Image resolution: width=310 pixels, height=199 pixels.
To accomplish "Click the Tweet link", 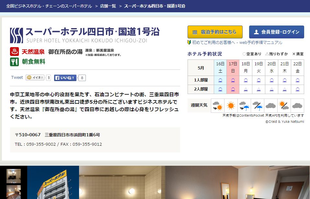I will click(17, 77).
